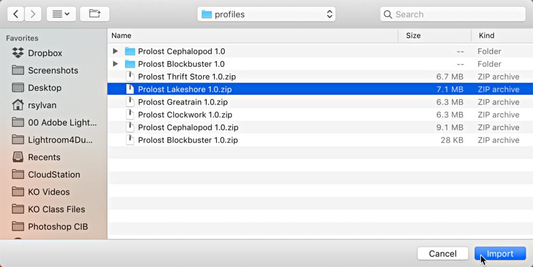This screenshot has height=267, width=533.
Task: Open Desktop from the sidebar
Action: [44, 87]
